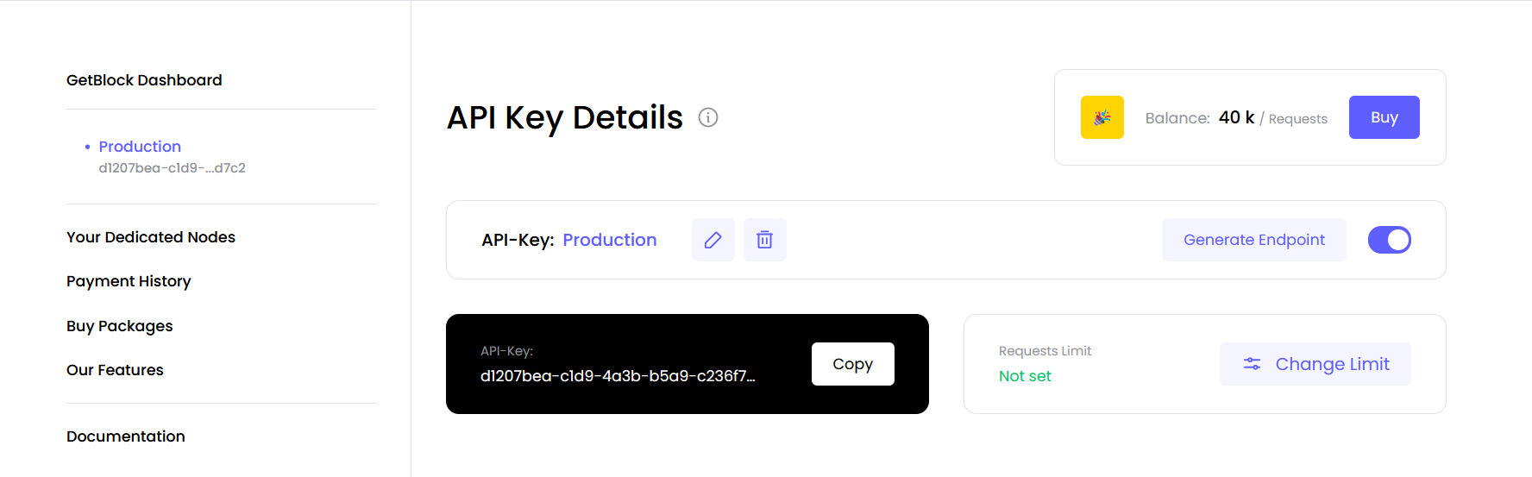Screen dimensions: 1532x477
Task: Click the info icon next to API Key Details
Action: 708,117
